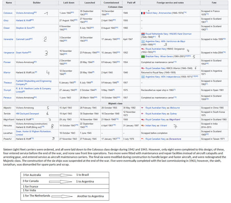Open Royal Australian Navy as Melbourne link
Image resolution: width=231 pixels, height=203 pixels.
tap(162, 108)
